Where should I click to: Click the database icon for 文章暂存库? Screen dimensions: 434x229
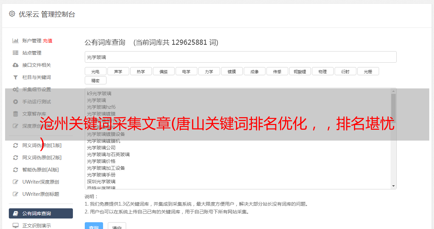click(15, 114)
